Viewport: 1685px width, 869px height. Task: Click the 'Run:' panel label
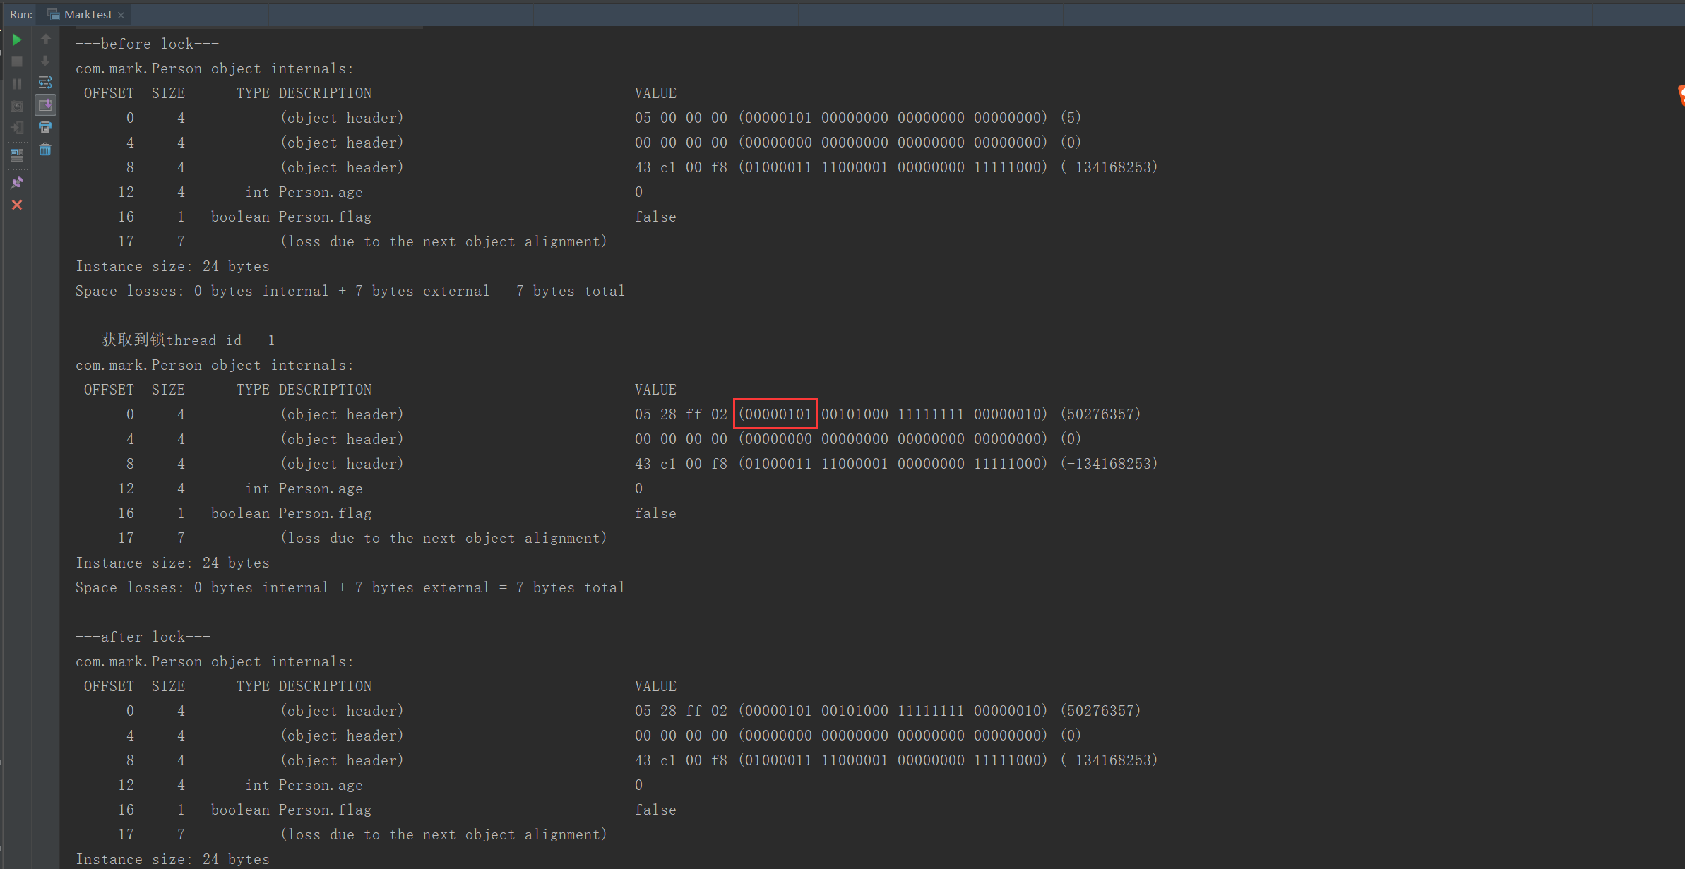pos(21,14)
